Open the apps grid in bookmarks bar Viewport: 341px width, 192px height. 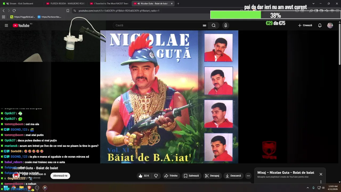click(3, 17)
